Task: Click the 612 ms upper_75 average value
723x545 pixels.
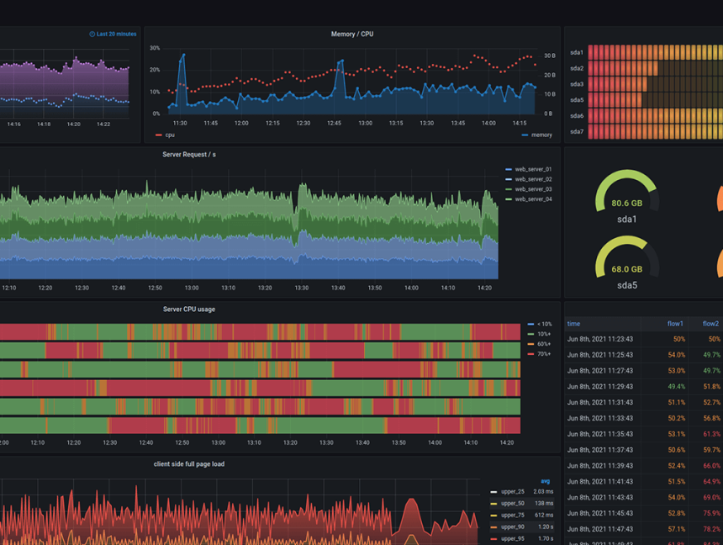Action: point(545,515)
